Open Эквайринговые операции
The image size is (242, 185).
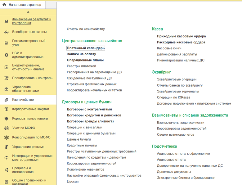tap(177, 79)
